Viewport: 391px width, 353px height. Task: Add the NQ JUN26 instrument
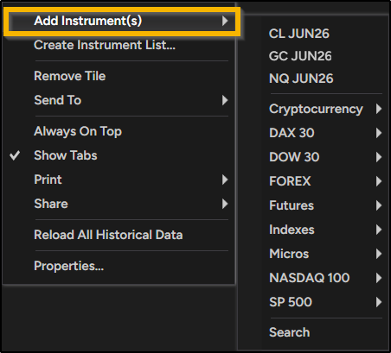tap(313, 79)
